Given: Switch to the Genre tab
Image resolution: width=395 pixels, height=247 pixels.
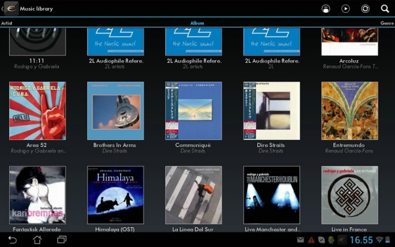Looking at the screenshot, I should (x=387, y=23).
